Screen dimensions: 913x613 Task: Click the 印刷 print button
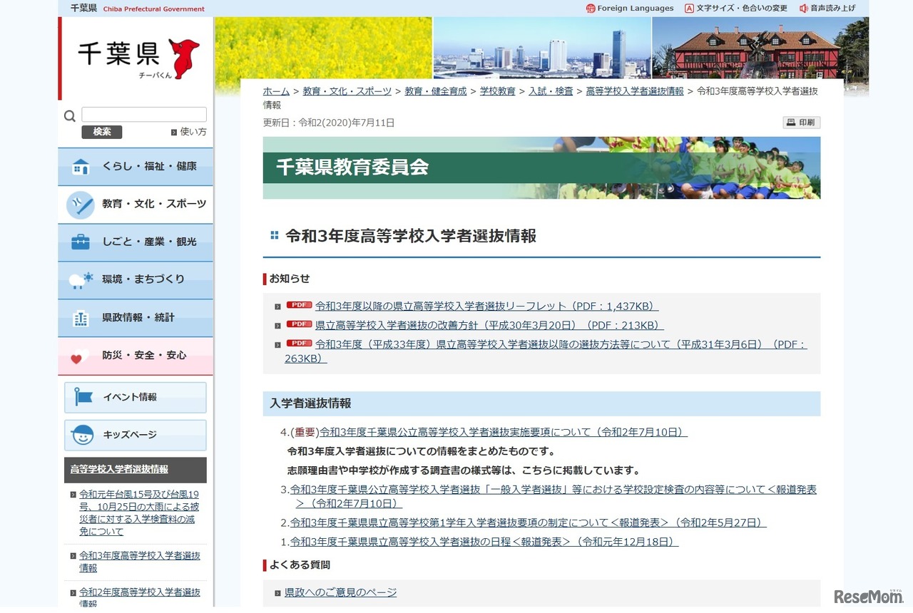802,123
